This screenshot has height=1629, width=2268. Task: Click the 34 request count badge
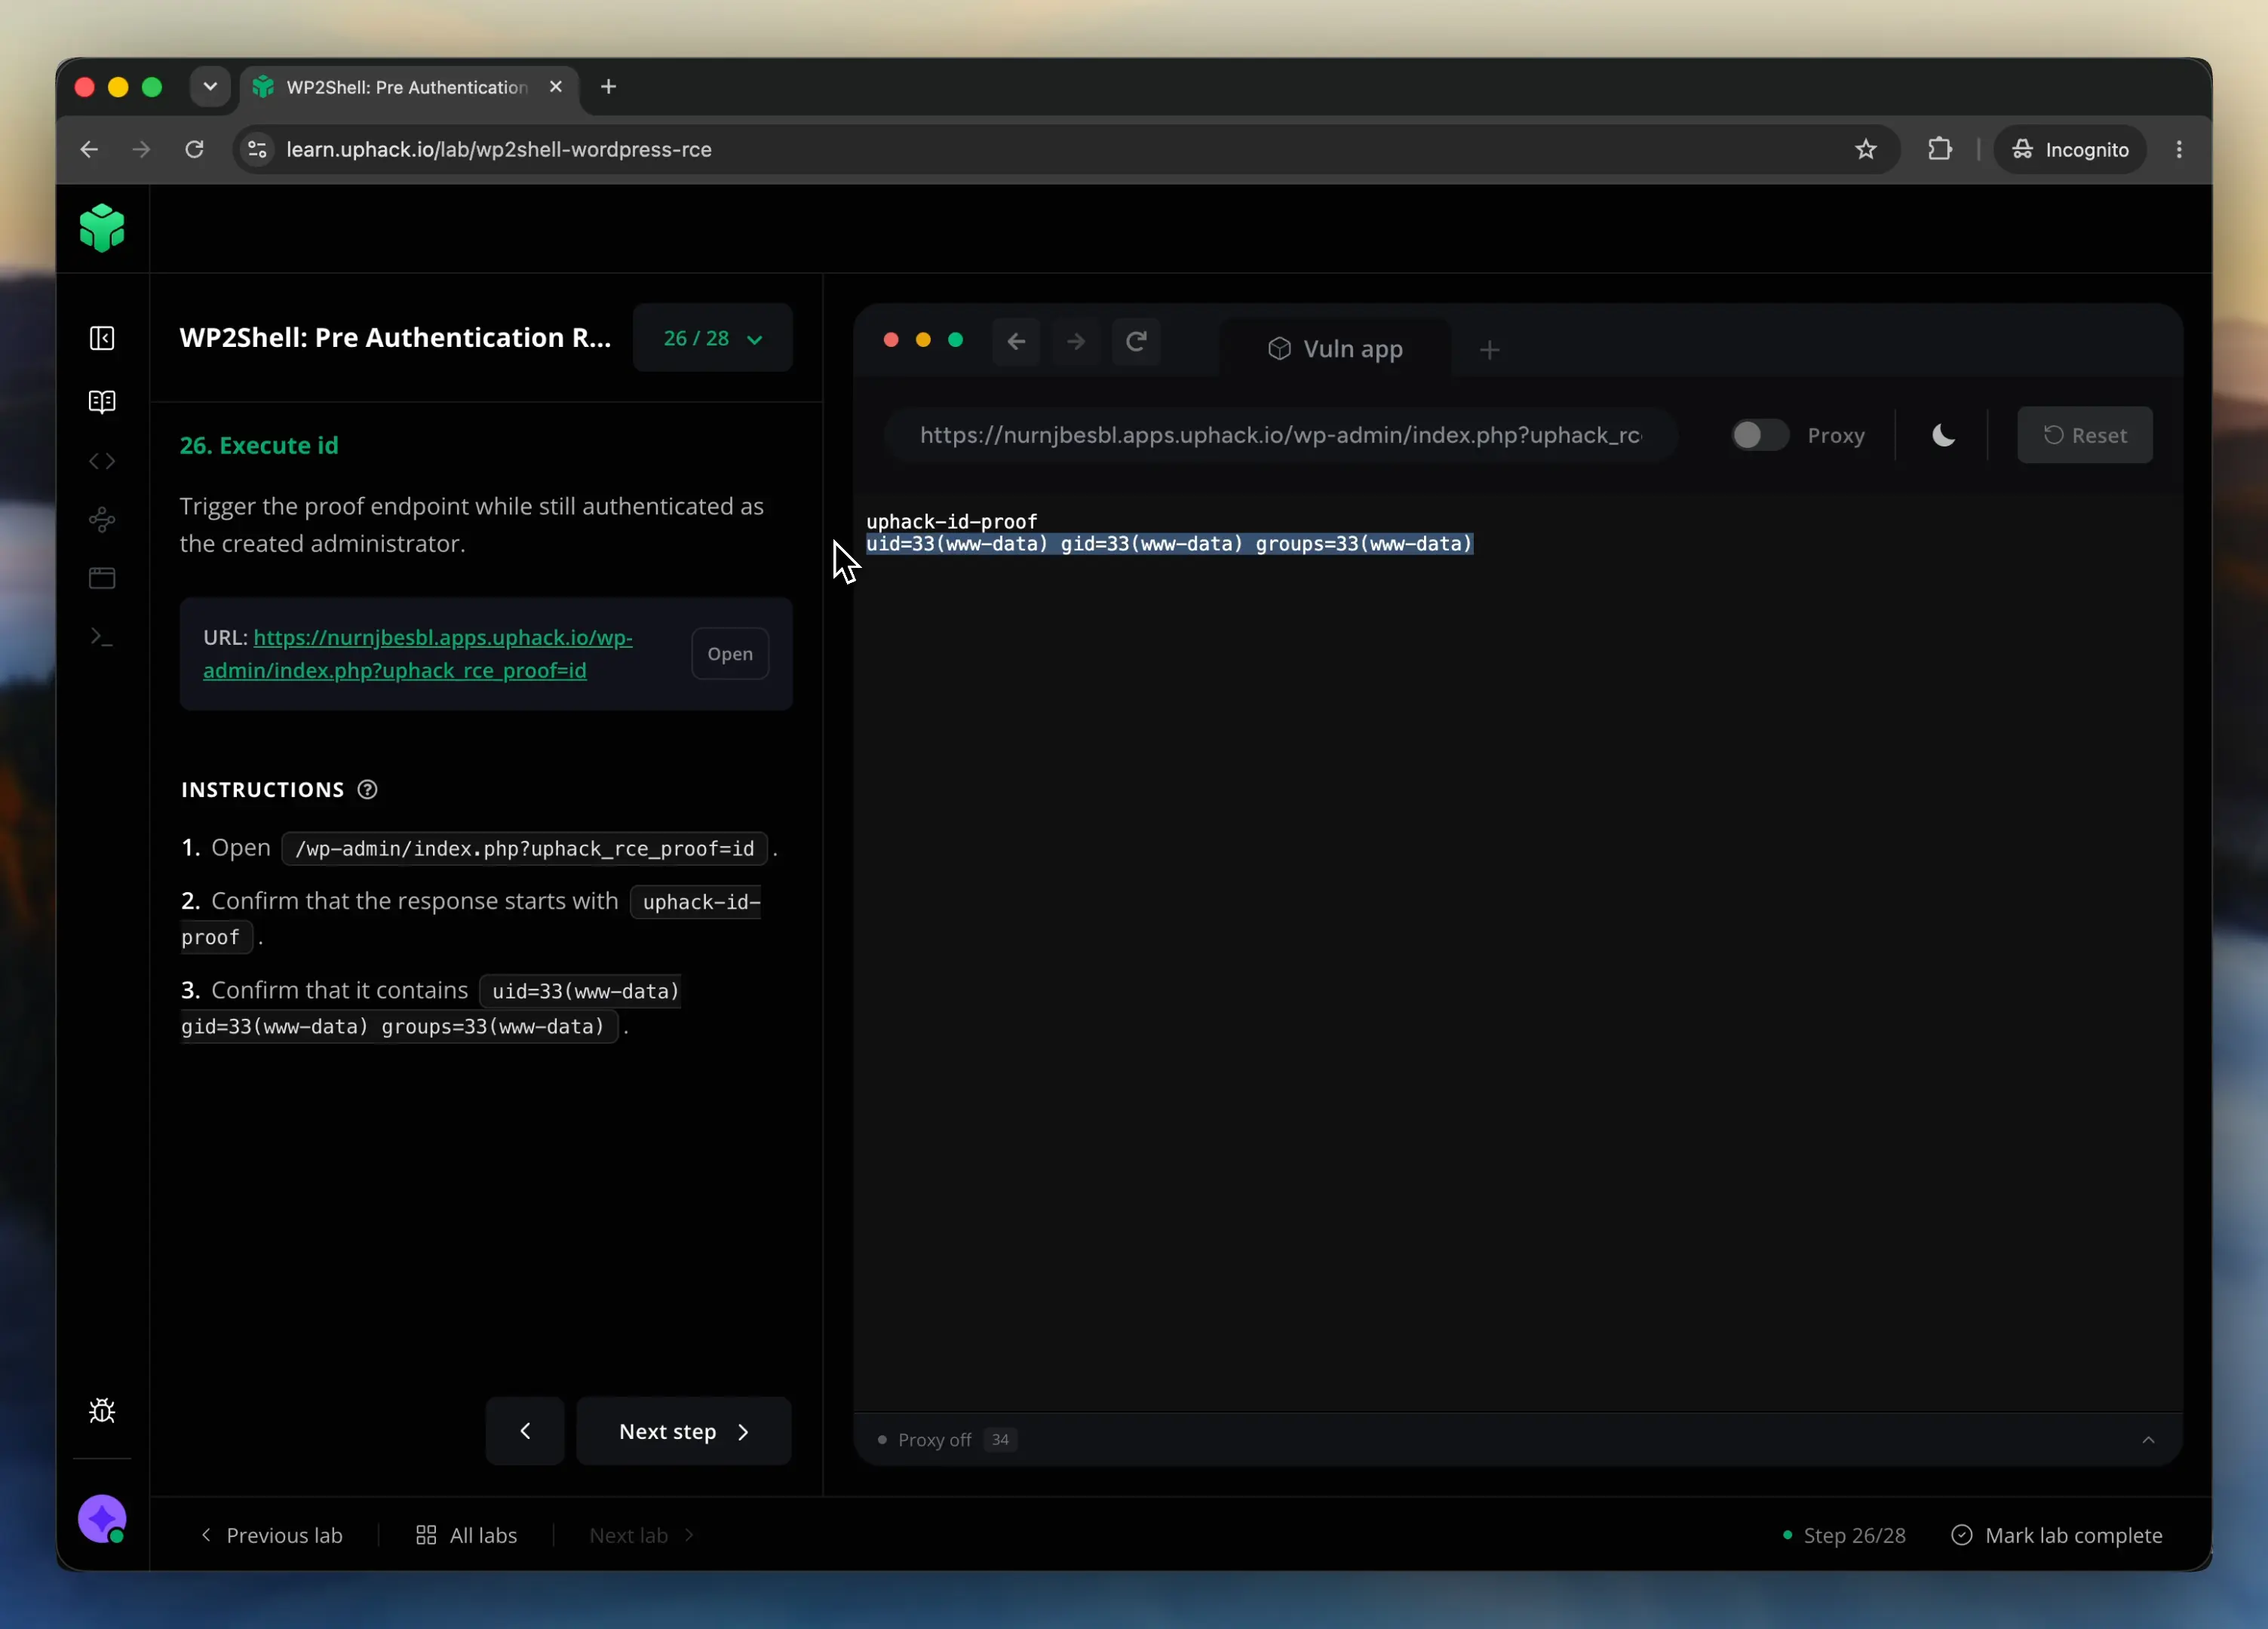coord(1000,1439)
